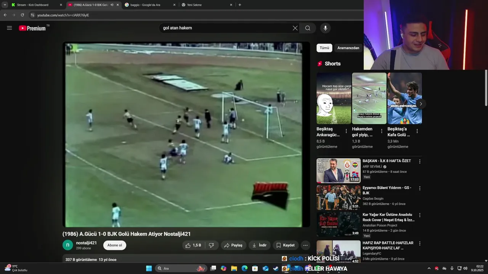
Task: Open Microsoft Store from taskbar
Action: pos(255,268)
